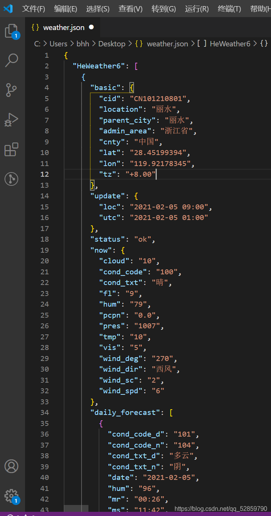Screen dimensions: 271x516
Task: Click the "status" key text
Action: pyautogui.click(x=108, y=239)
